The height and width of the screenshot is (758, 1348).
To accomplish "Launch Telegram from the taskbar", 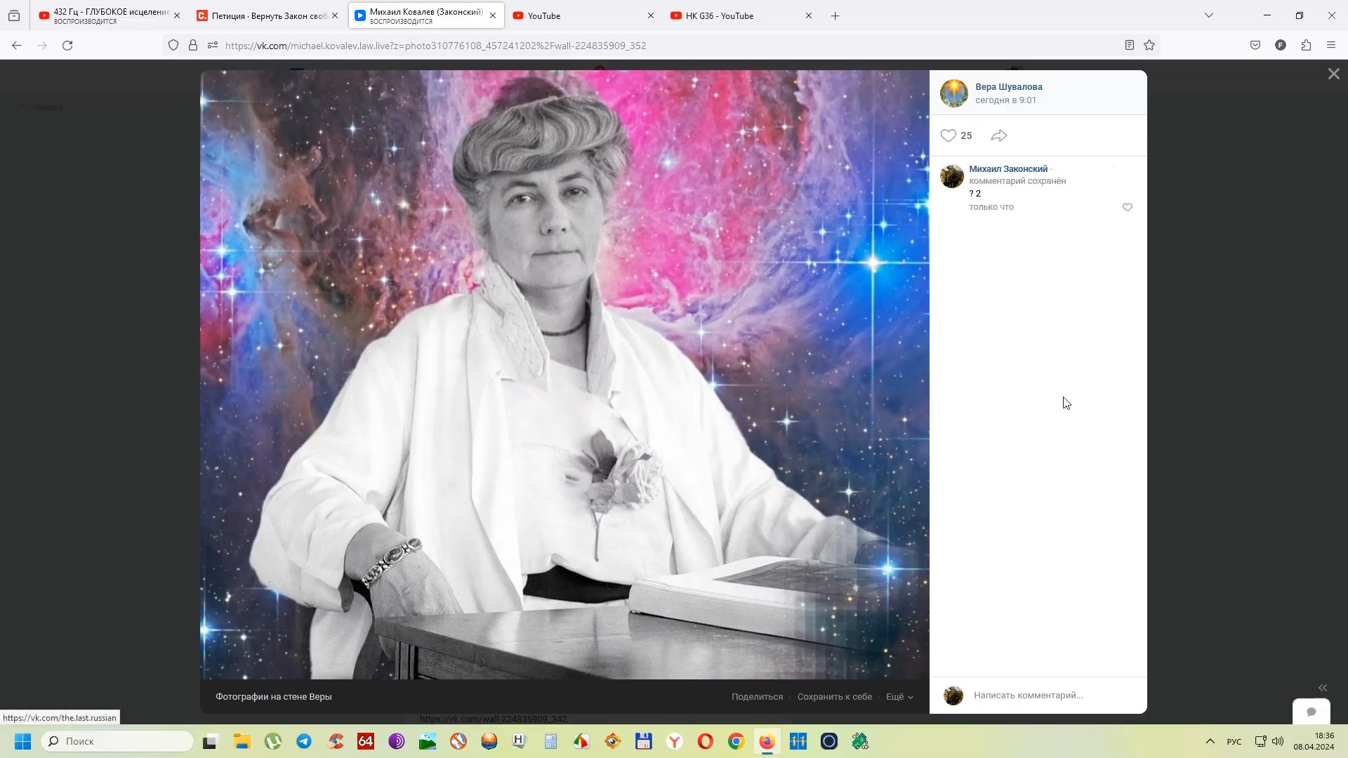I will [x=303, y=741].
